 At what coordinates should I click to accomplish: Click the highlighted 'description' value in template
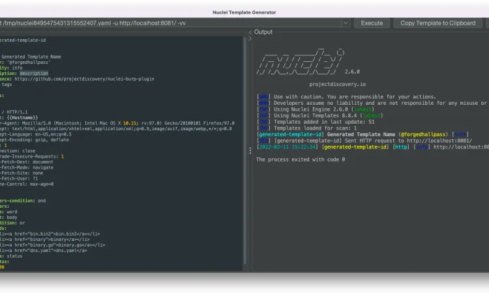[34, 74]
